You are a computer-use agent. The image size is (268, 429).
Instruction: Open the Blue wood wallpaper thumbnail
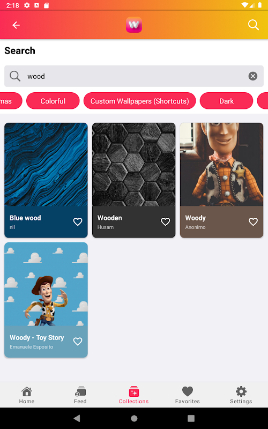[x=46, y=165]
